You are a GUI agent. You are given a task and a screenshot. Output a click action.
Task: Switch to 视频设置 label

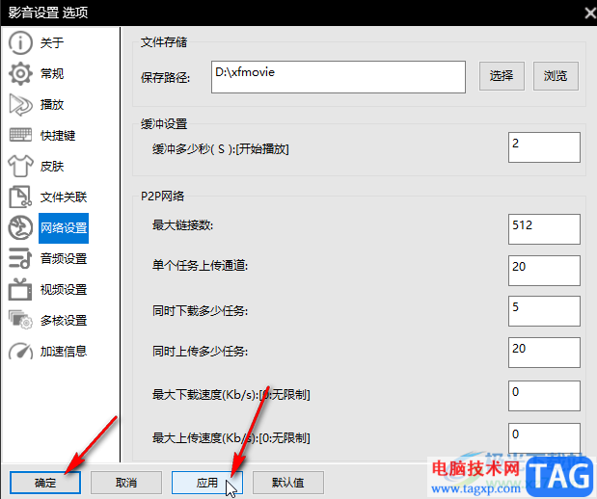[x=64, y=290]
